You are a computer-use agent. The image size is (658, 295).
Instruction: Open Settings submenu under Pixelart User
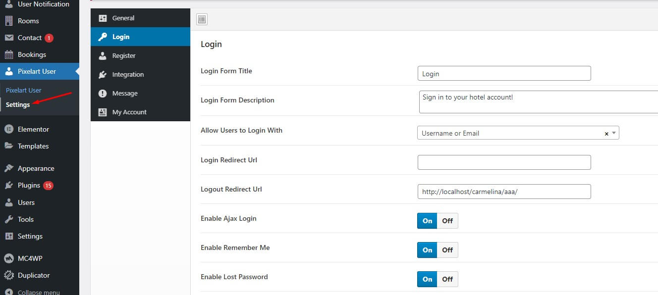(x=18, y=104)
